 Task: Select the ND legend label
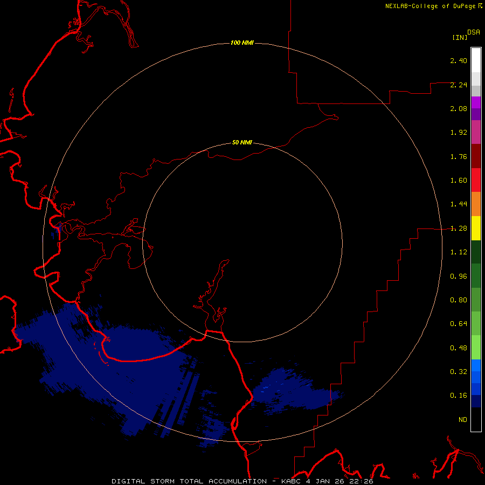click(463, 420)
